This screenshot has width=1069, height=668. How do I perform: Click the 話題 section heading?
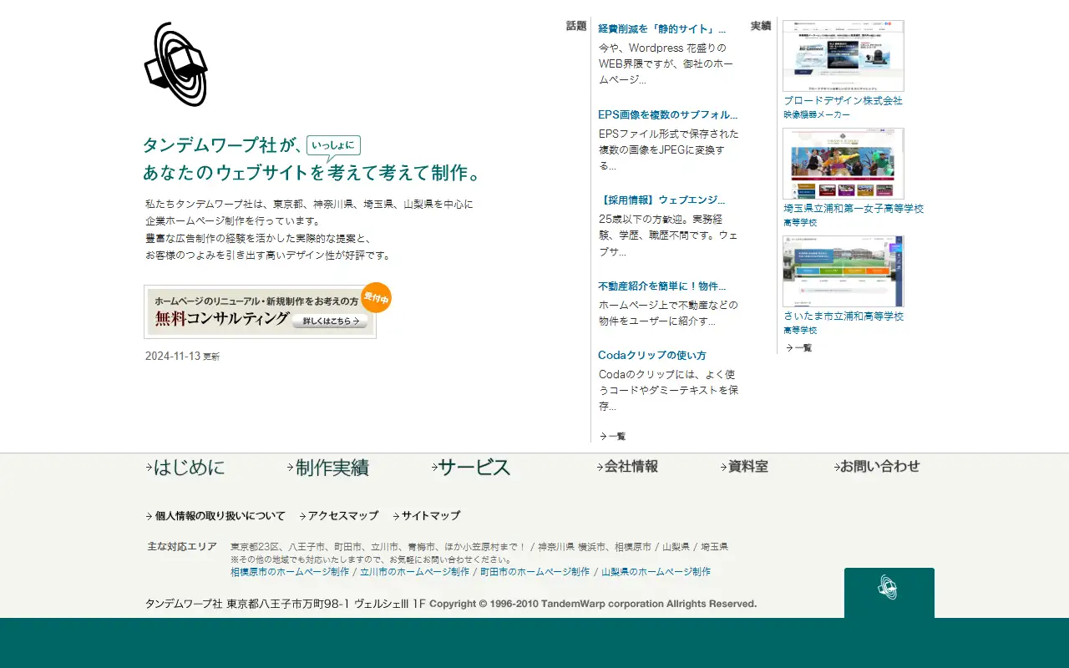[576, 26]
